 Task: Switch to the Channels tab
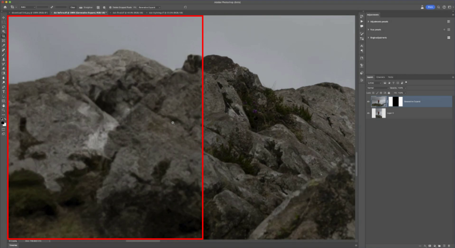pyautogui.click(x=380, y=77)
